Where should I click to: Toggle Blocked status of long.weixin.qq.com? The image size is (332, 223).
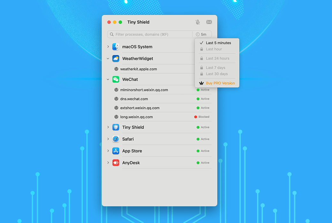coord(202,117)
